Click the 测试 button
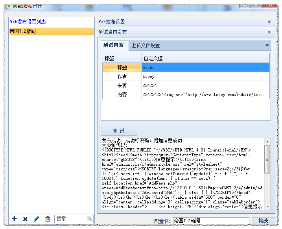This screenshot has width=282, height=229. pos(119,131)
